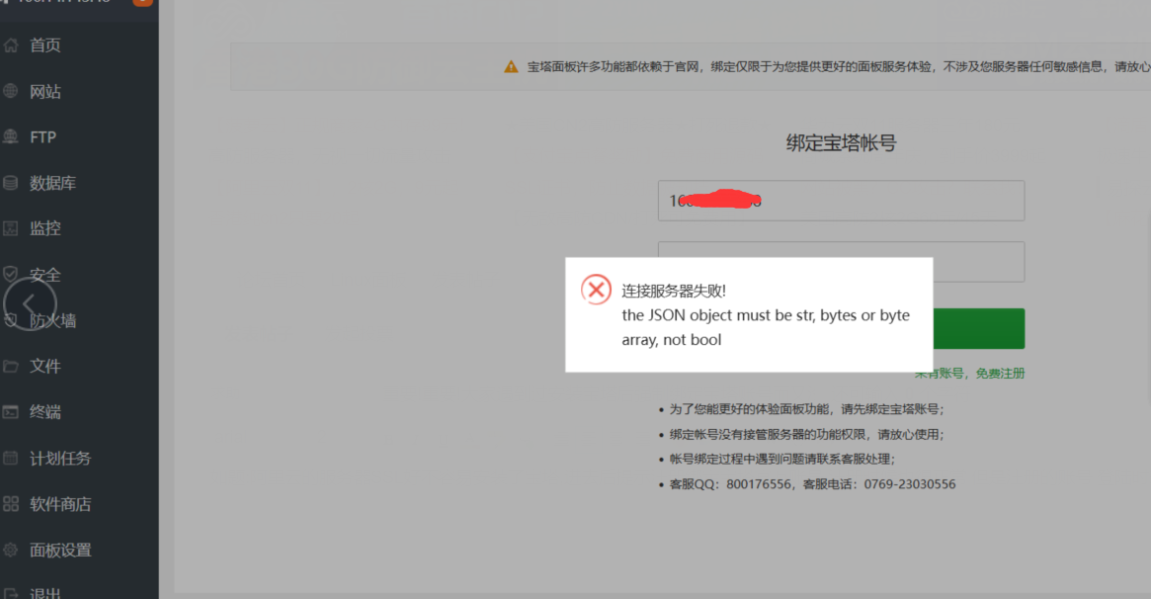Click the calendar icon beside 计划任务
The image size is (1151, 599).
pos(10,458)
